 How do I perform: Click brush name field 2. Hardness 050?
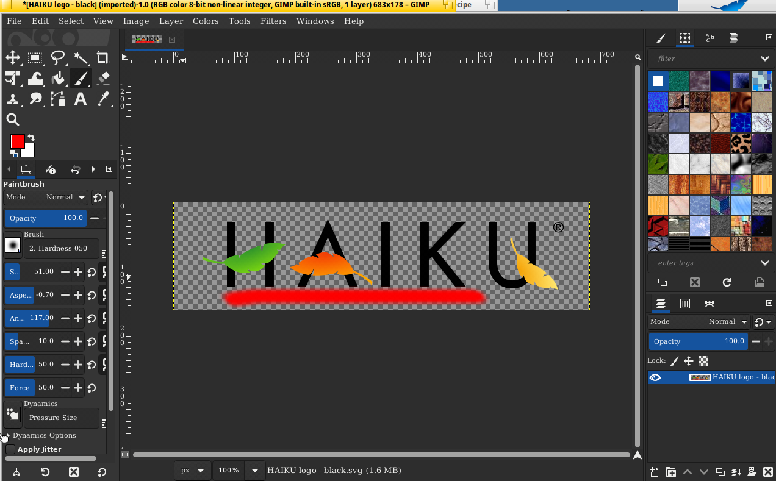click(61, 248)
